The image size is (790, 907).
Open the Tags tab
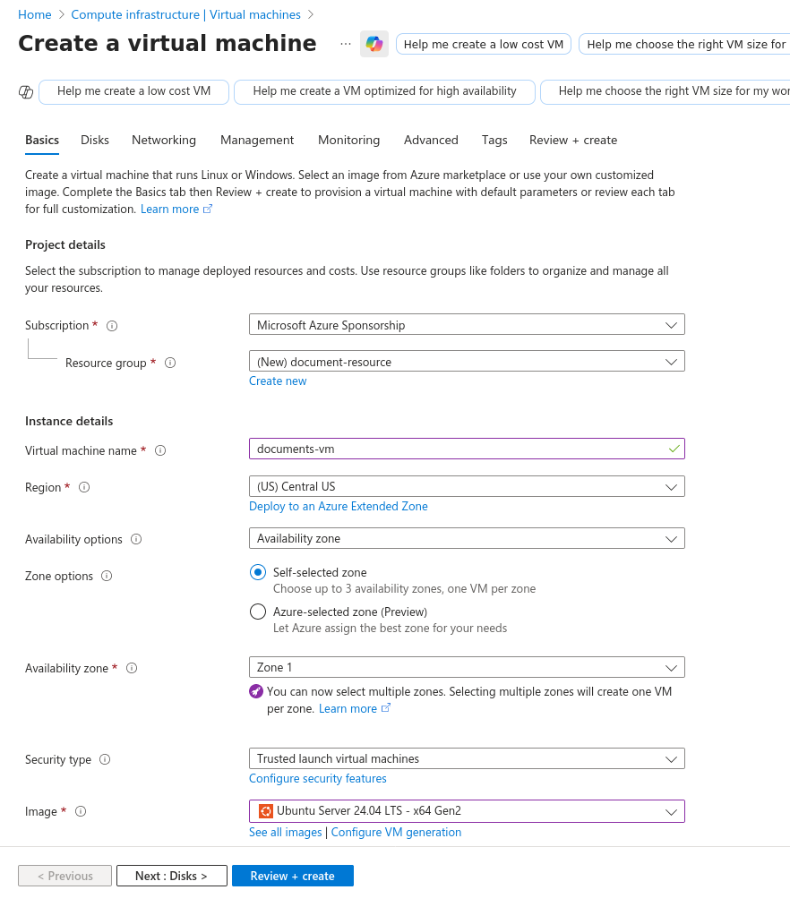[494, 140]
